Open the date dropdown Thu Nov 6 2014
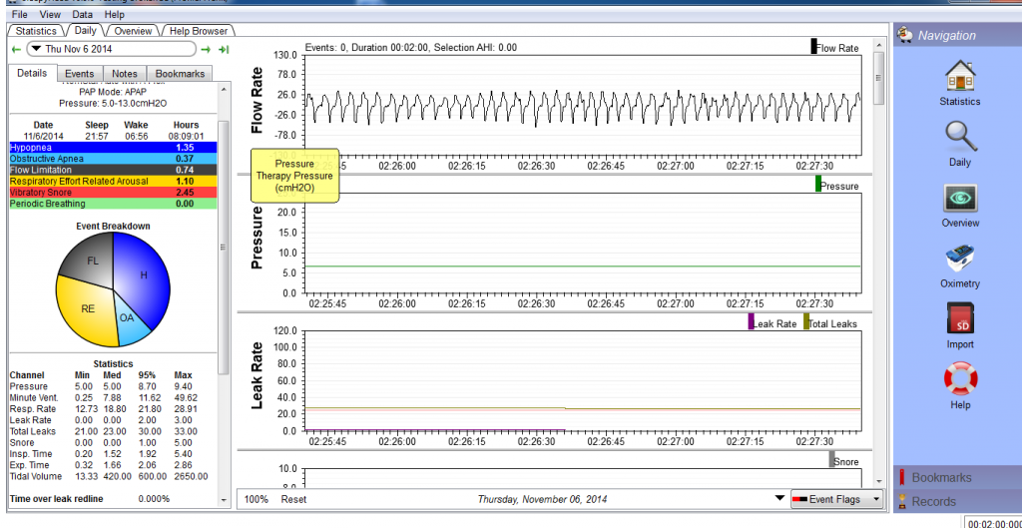The height and width of the screenshot is (528, 1022). coord(111,49)
